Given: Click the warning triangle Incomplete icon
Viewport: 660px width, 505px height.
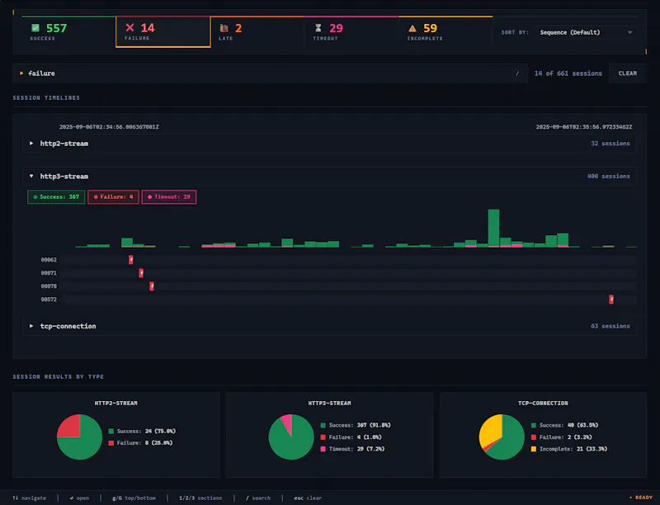Looking at the screenshot, I should tap(412, 28).
